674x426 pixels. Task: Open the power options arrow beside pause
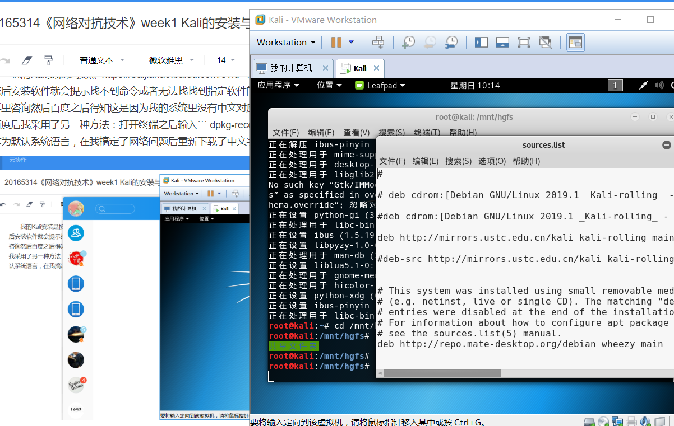pos(352,42)
